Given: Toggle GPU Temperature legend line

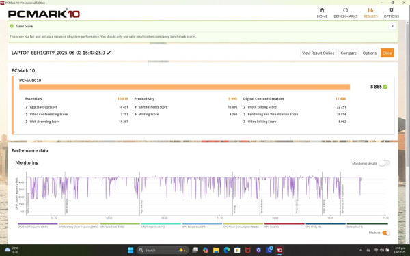Looking at the screenshot, I should pos(202,224).
